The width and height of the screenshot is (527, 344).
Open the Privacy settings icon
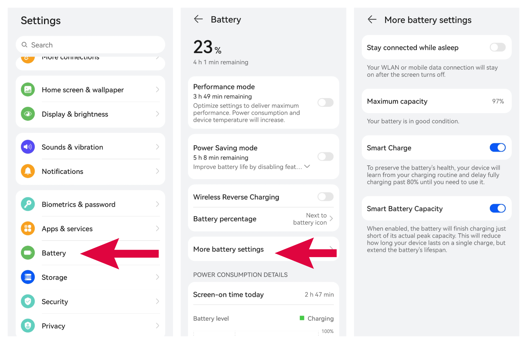(28, 326)
